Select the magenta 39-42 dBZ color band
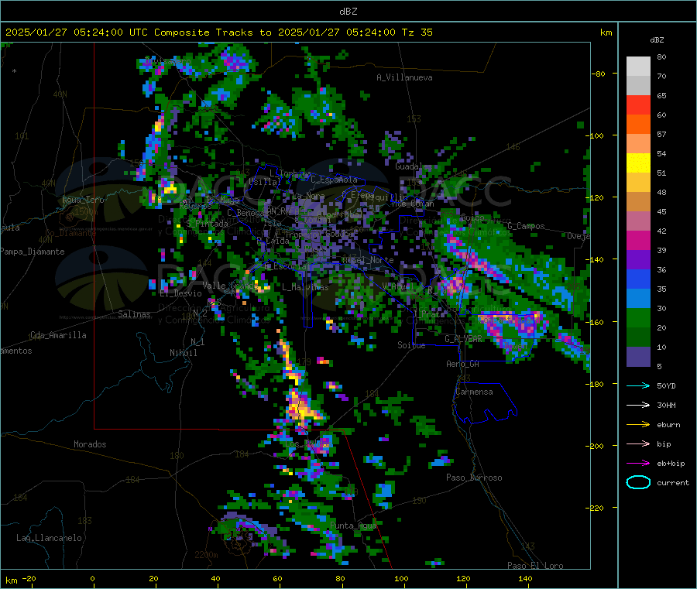This screenshot has width=697, height=589. coord(638,240)
